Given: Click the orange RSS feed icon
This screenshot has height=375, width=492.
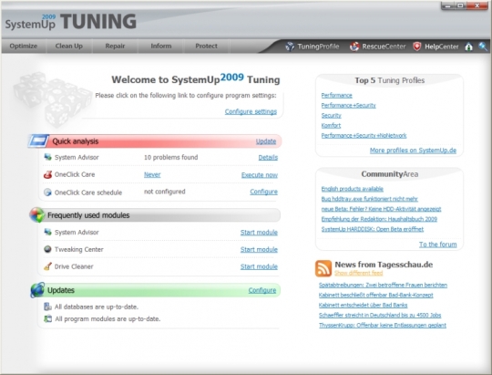Looking at the screenshot, I should point(323,268).
